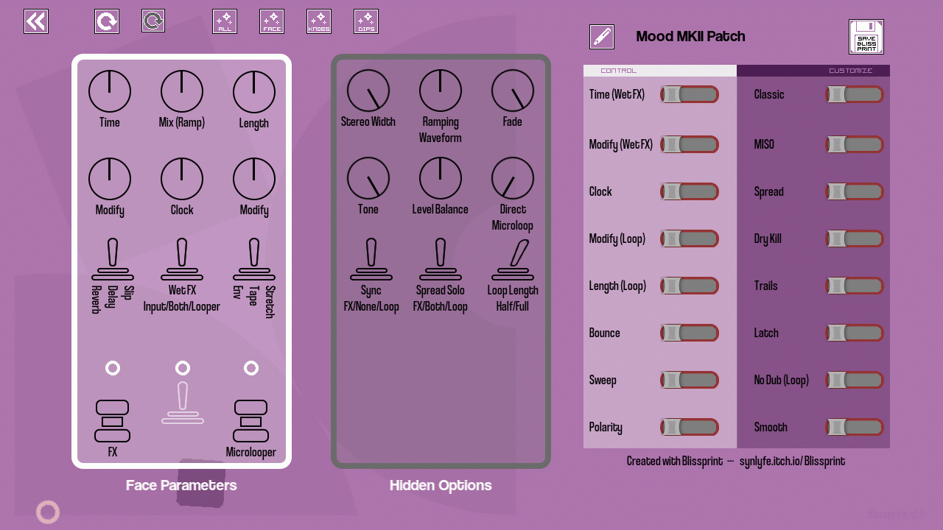Click the 'Created with Blissprint' text
943x530 pixels.
tap(675, 462)
